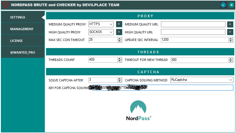Increase Update Sec Interval with up arrow
The height and width of the screenshot is (133, 236).
pyautogui.click(x=231, y=38)
